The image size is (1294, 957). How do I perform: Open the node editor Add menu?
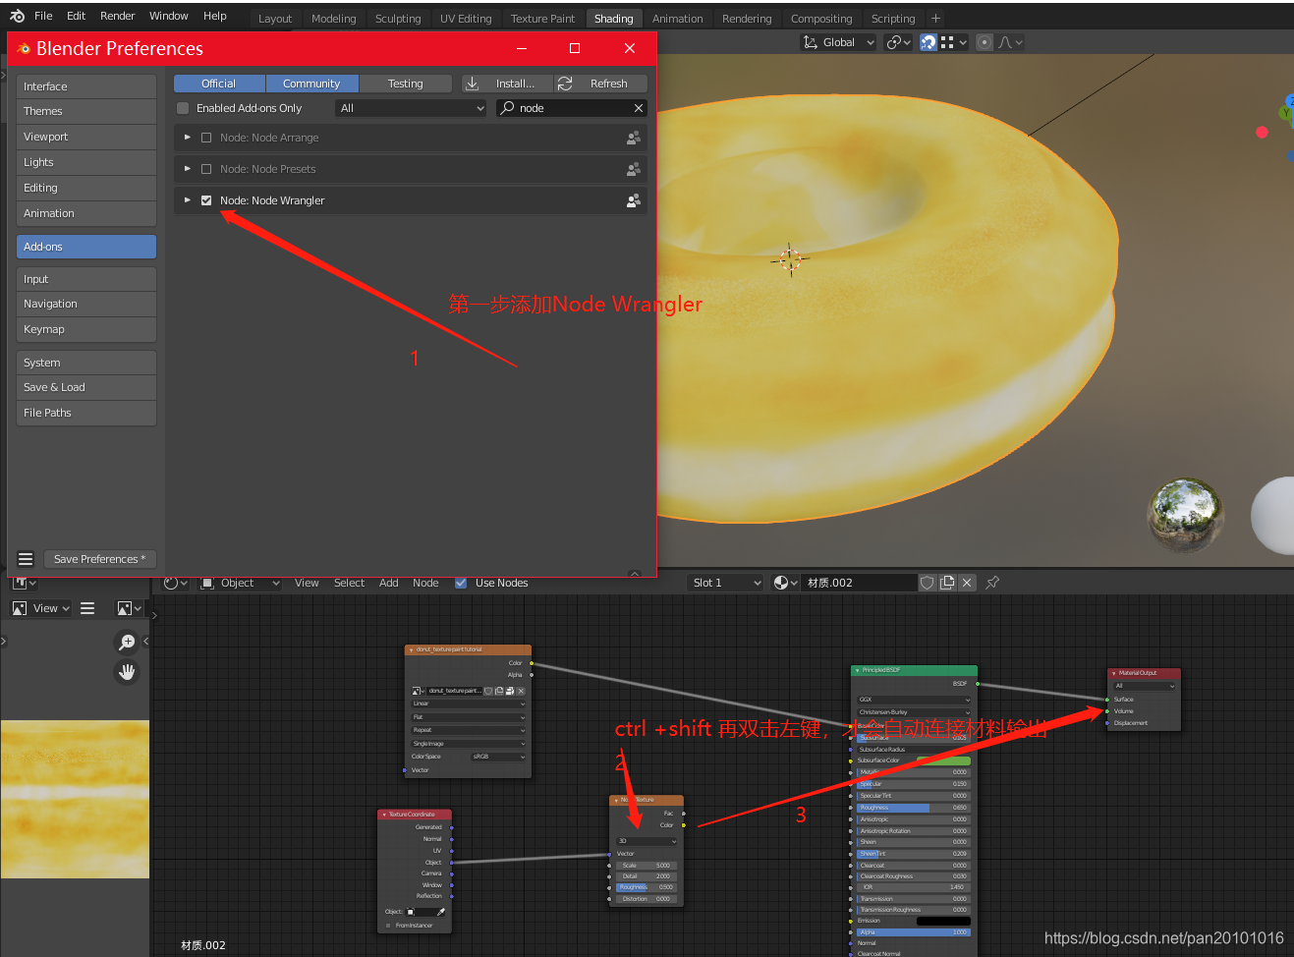[x=389, y=583]
